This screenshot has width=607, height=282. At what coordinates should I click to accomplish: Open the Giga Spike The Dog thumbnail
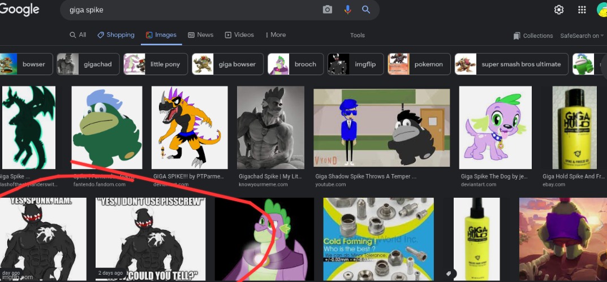click(x=495, y=127)
